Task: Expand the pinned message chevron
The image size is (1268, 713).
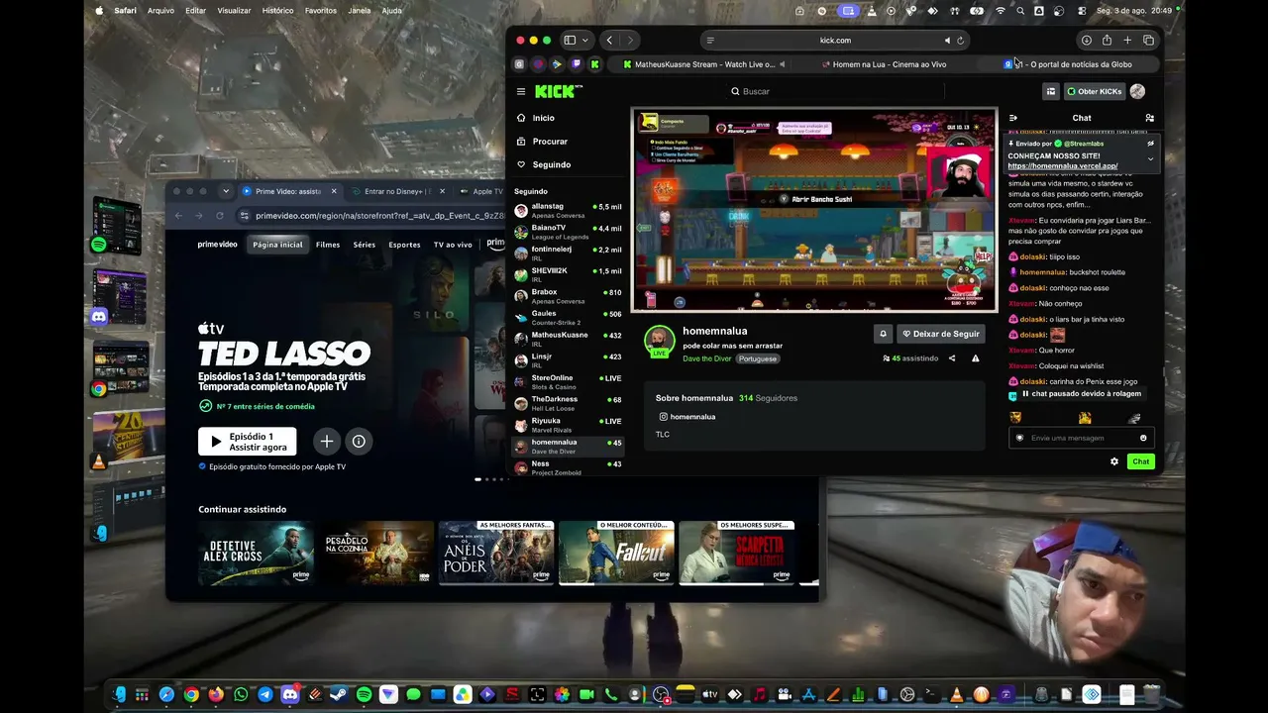Action: coord(1150,158)
